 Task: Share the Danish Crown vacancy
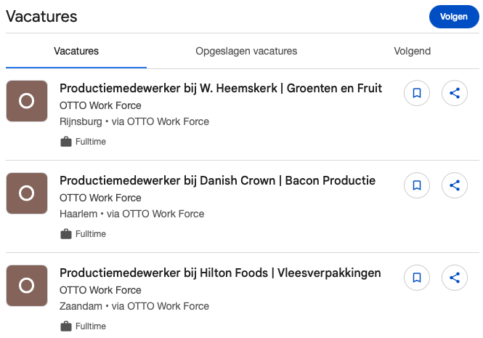point(455,185)
